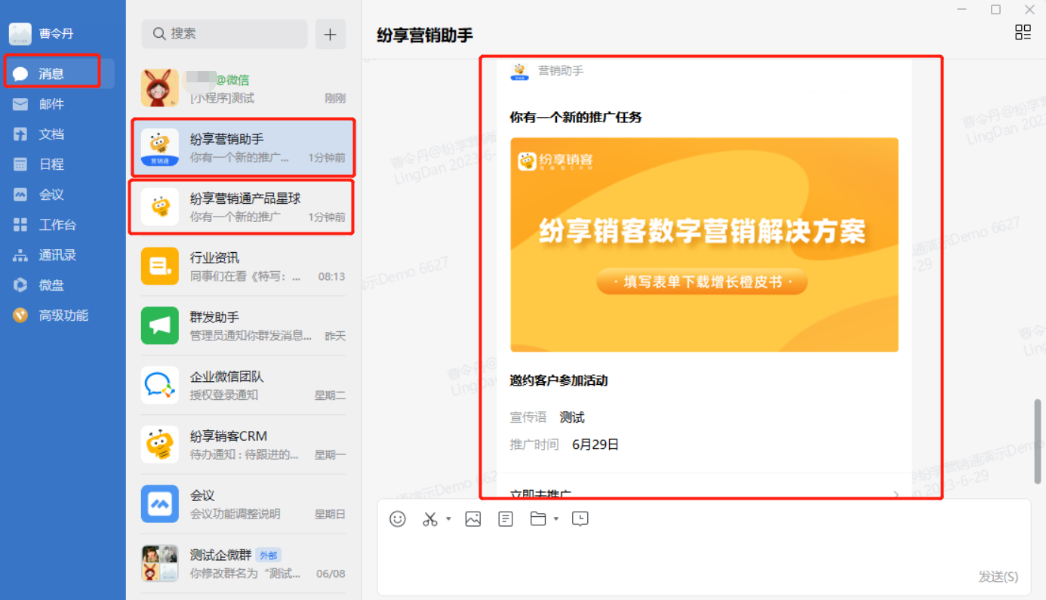Click the 纷享销客CRM bee avatar

(160, 445)
